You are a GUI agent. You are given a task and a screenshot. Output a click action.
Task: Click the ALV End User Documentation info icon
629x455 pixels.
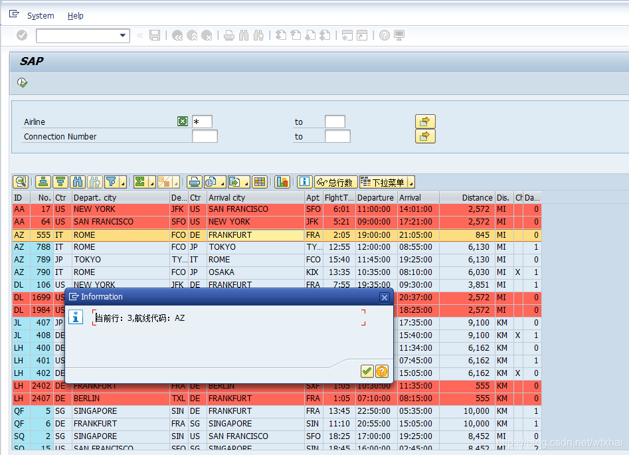pyautogui.click(x=304, y=182)
